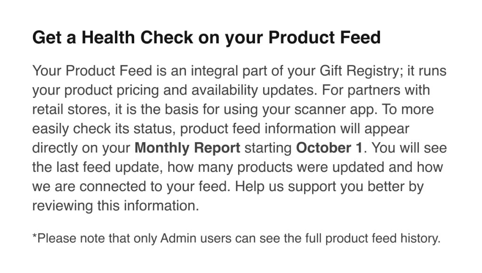482x273 pixels.
Task: Click the words 'reviewing this information'
Action: (x=114, y=206)
